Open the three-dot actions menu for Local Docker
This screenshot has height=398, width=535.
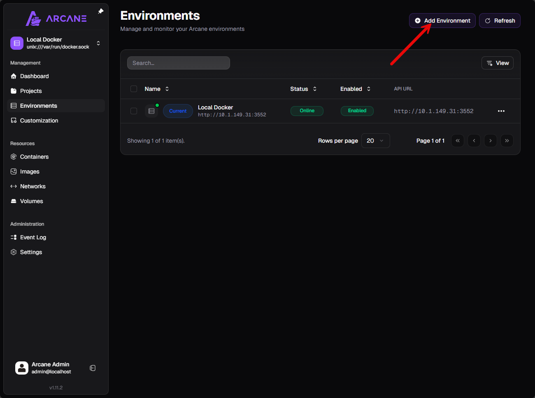click(x=501, y=111)
